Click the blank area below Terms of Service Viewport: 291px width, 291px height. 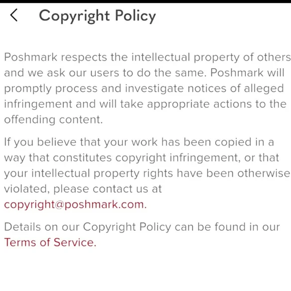pyautogui.click(x=145, y=269)
